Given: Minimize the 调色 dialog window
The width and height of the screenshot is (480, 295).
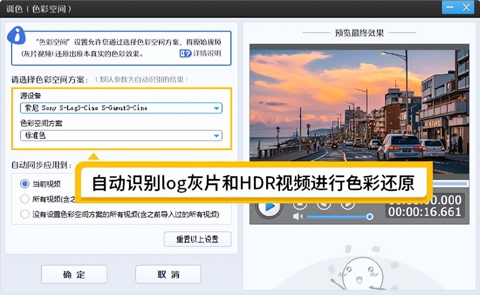Looking at the screenshot, I should click(450, 7).
